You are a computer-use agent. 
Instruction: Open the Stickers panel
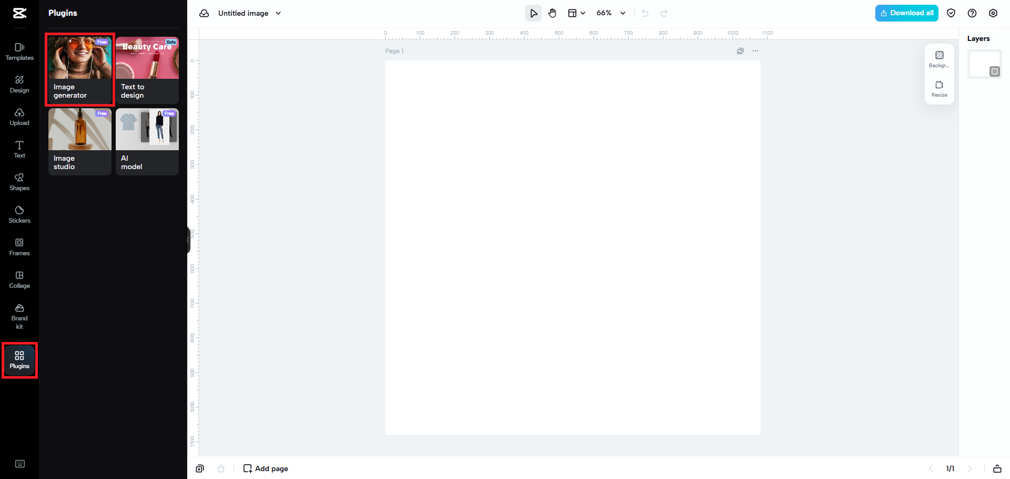19,214
